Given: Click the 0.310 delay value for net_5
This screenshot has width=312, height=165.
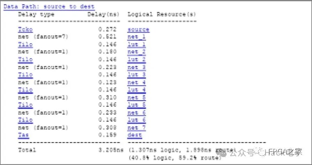Looking at the screenshot, I should 108,97.
